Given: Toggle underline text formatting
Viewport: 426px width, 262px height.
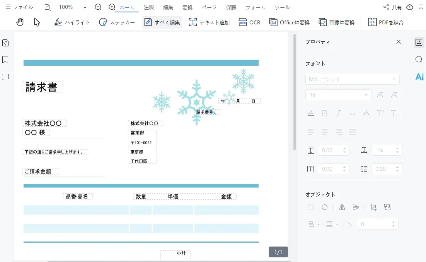Looking at the screenshot, I should click(352, 113).
